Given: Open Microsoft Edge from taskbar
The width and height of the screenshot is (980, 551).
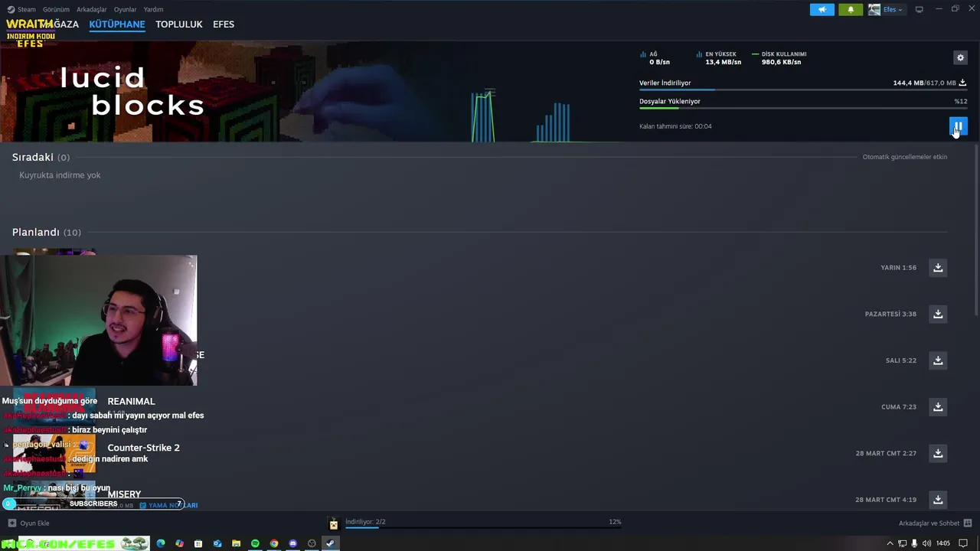Looking at the screenshot, I should pyautogui.click(x=161, y=543).
